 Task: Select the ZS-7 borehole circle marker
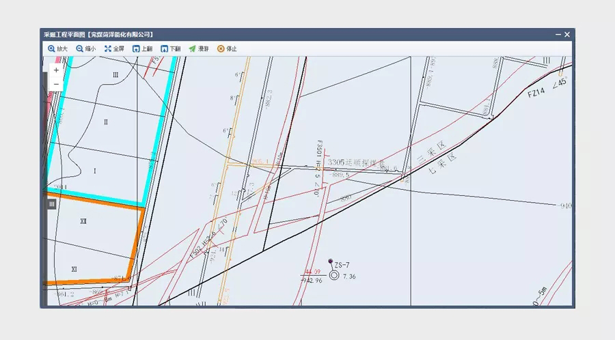(334, 275)
